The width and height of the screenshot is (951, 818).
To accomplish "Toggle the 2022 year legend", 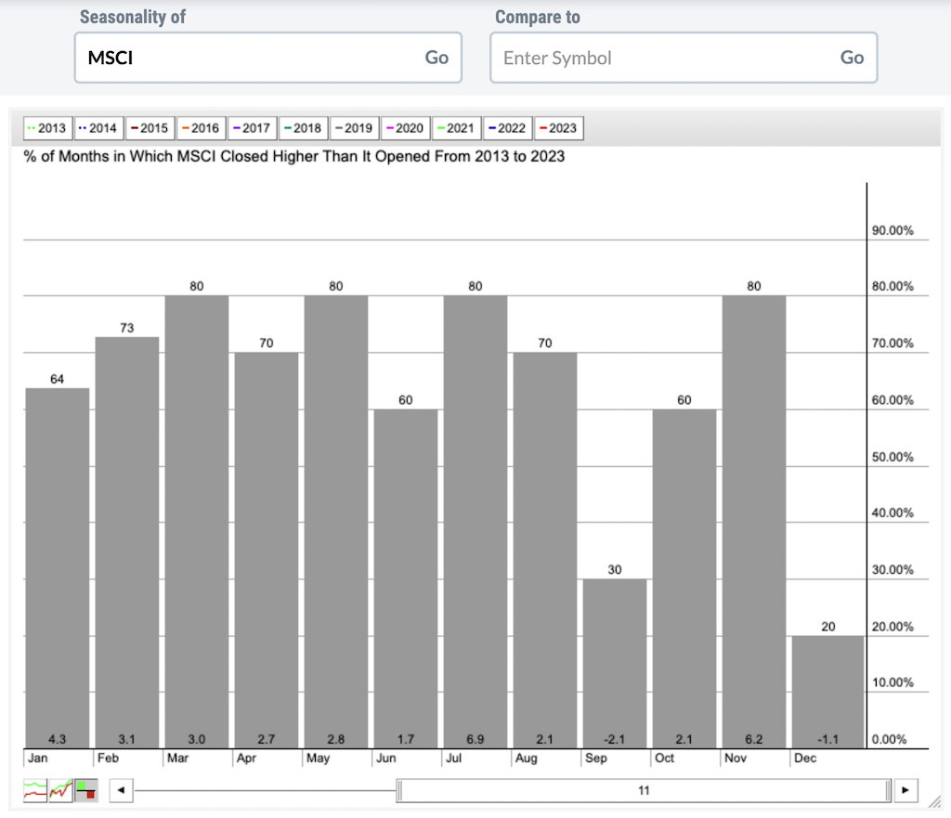I will pyautogui.click(x=508, y=128).
